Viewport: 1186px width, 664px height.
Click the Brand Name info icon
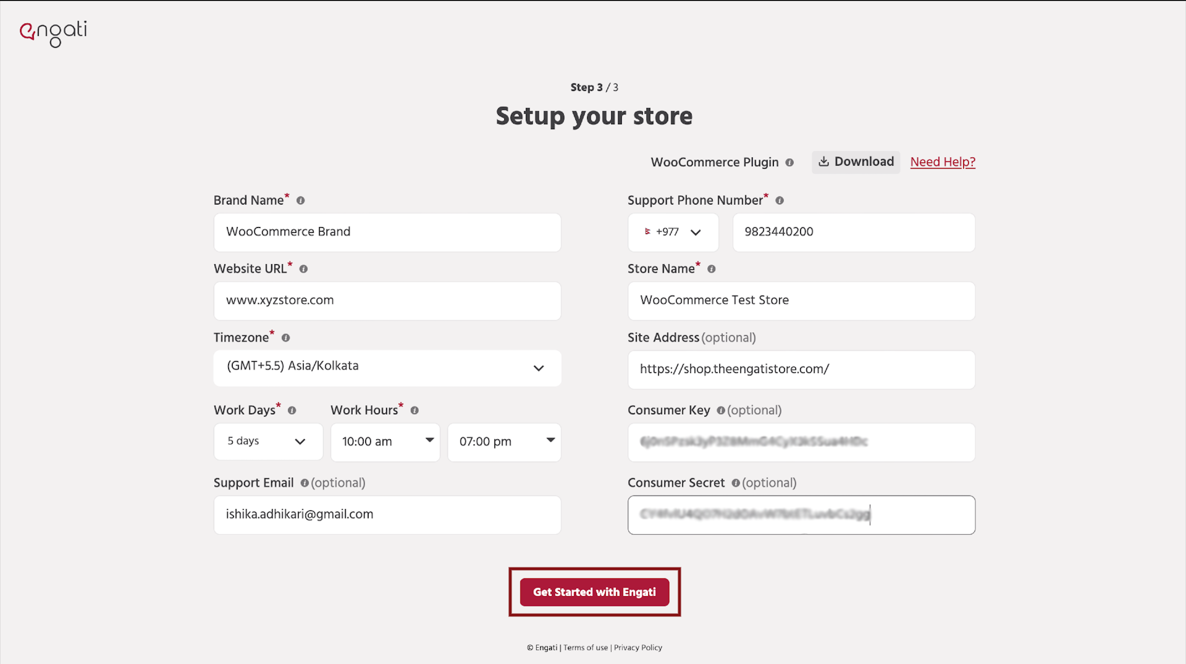301,200
